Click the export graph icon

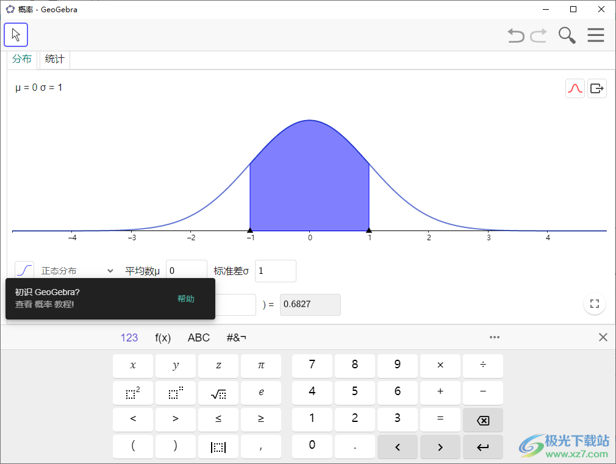click(x=596, y=88)
